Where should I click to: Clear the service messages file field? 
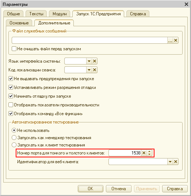176,40
